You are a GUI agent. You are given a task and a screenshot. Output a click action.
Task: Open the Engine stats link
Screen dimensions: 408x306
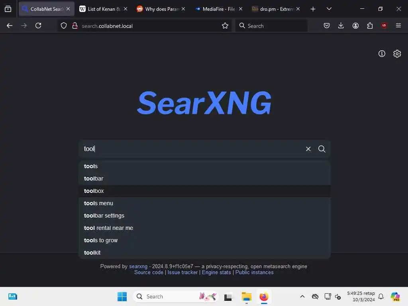click(x=216, y=273)
